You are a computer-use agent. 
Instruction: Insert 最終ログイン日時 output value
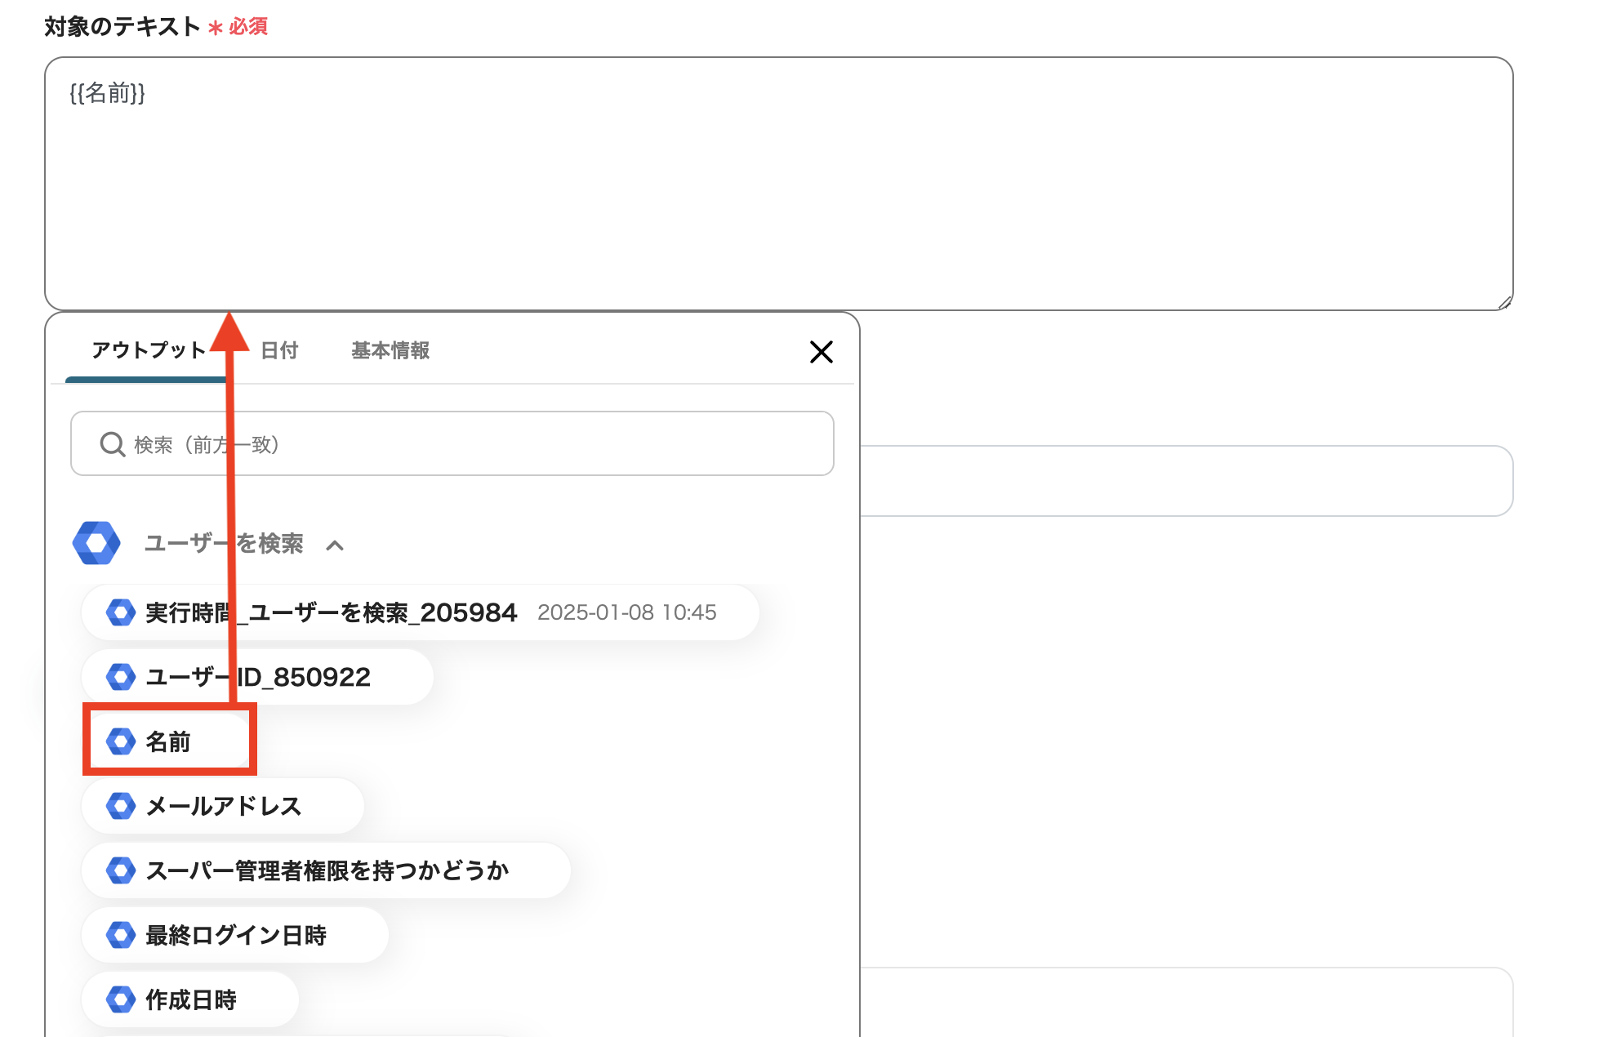click(235, 935)
